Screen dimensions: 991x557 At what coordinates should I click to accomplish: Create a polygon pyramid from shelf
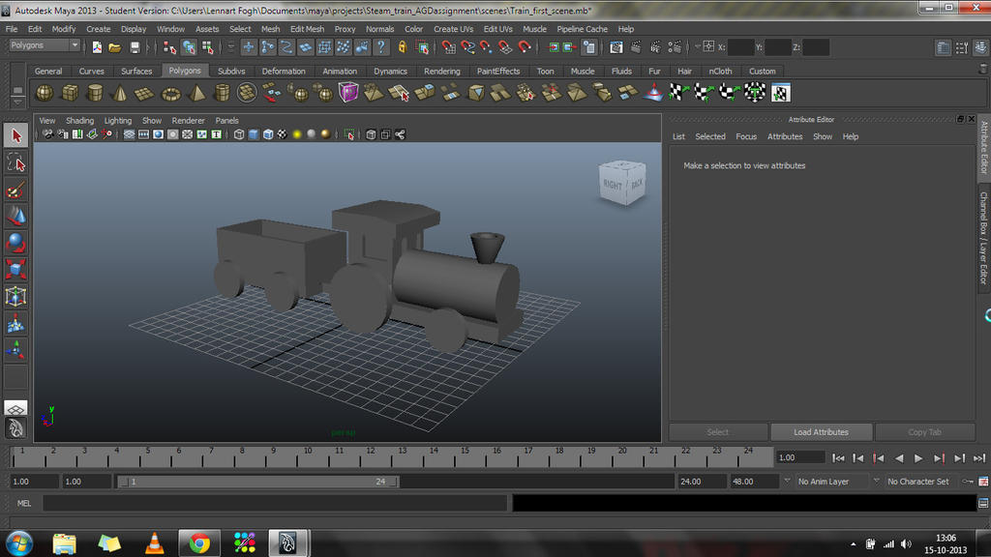point(196,93)
